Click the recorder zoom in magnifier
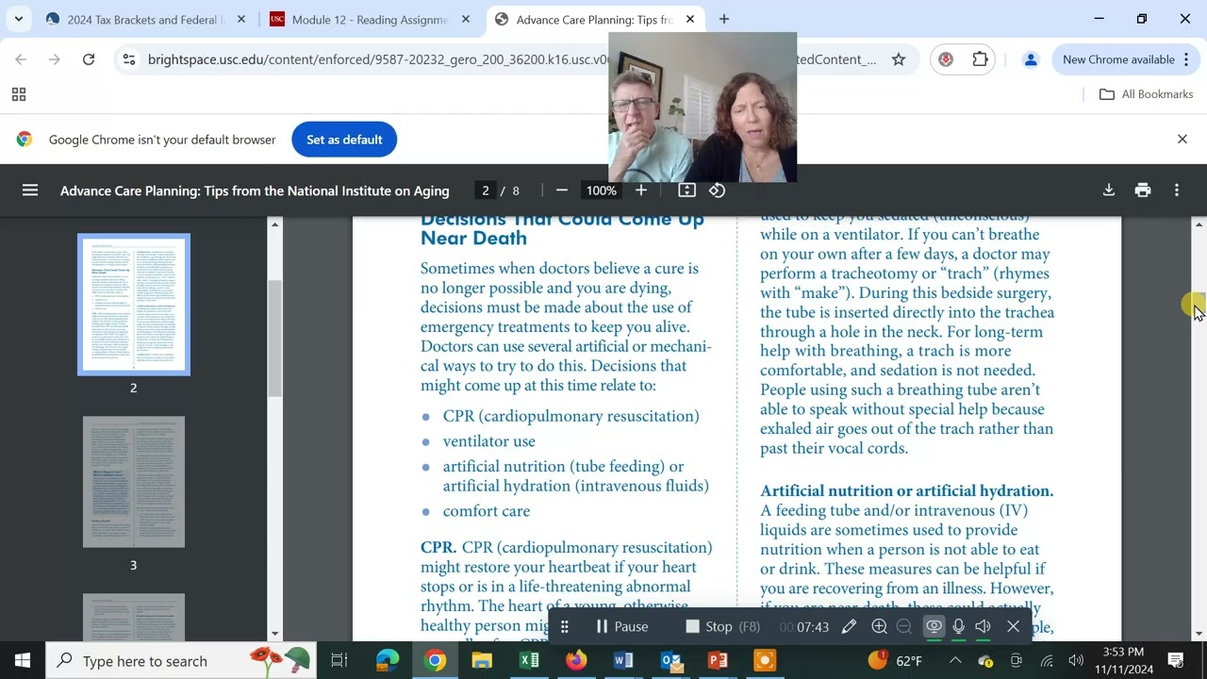This screenshot has width=1207, height=679. coord(879,626)
